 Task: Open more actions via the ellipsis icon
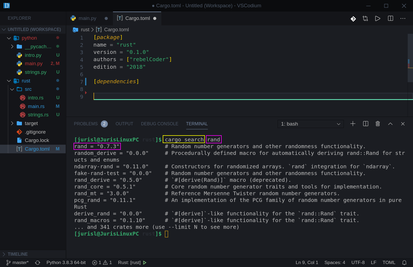tap(403, 18)
